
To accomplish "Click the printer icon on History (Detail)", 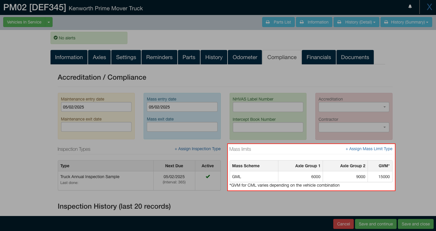I will 339,22.
